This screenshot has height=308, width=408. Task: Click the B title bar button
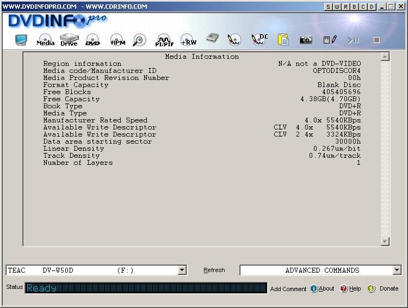pyautogui.click(x=354, y=7)
